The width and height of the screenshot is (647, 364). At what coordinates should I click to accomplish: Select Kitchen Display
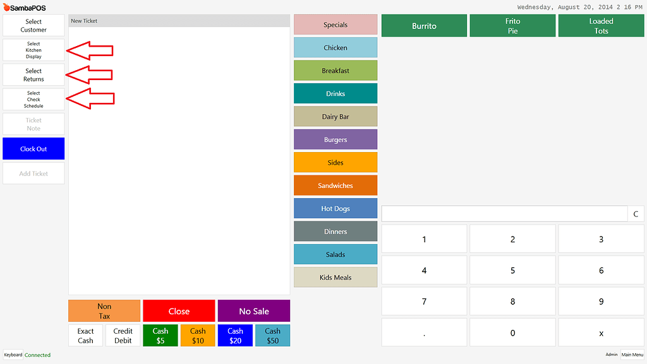point(33,50)
